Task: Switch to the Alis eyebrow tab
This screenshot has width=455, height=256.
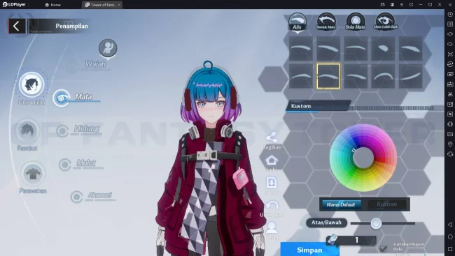Action: click(x=297, y=22)
